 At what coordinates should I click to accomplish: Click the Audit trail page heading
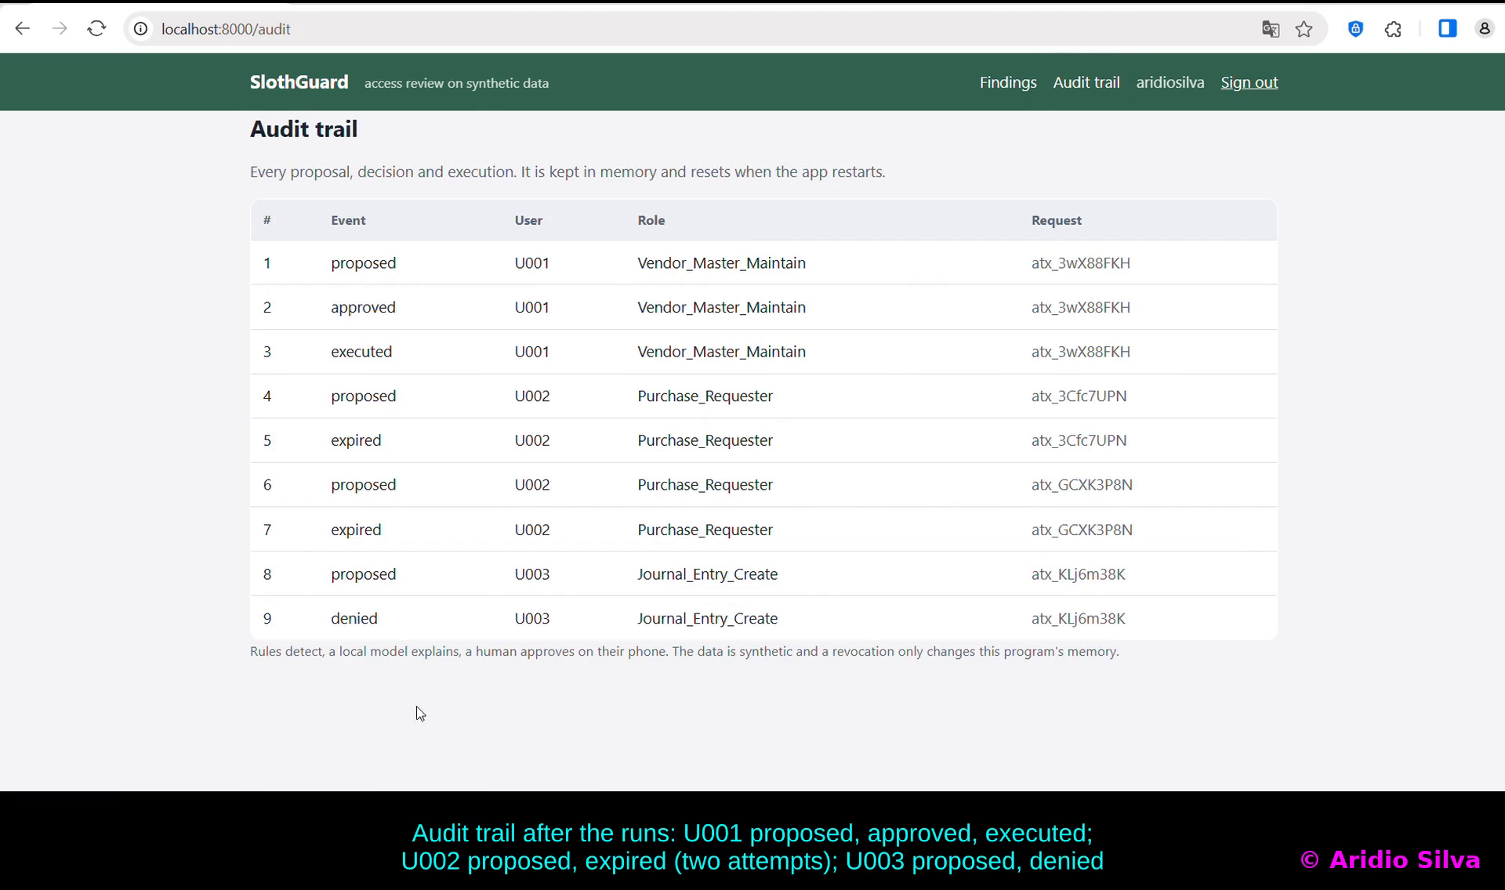click(303, 129)
